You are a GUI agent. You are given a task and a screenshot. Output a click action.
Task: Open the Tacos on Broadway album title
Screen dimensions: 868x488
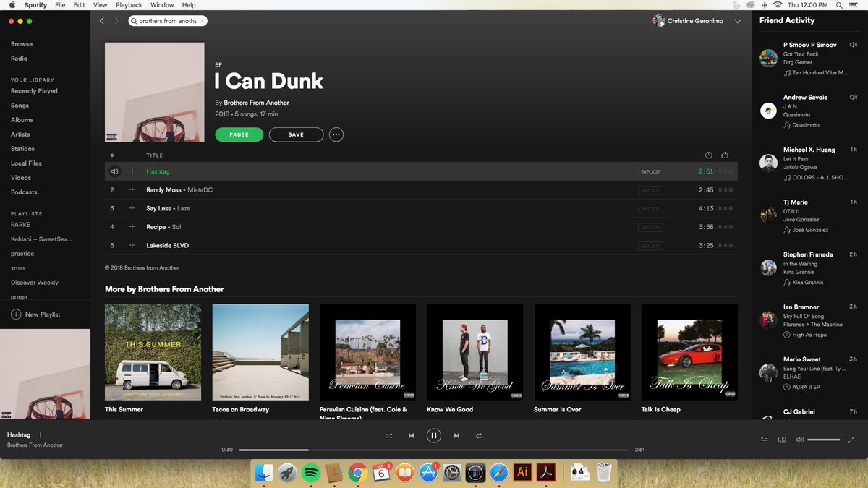(241, 409)
